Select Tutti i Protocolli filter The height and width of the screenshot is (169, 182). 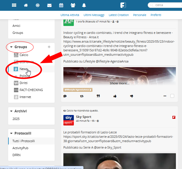(31, 141)
